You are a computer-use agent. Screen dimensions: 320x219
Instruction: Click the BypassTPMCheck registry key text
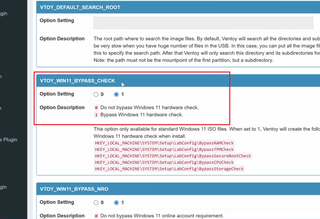coord(164,149)
